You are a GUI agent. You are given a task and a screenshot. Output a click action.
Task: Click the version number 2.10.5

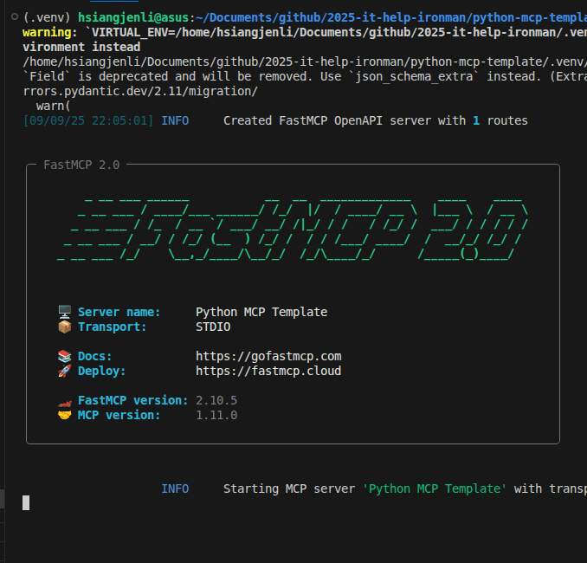pos(216,400)
